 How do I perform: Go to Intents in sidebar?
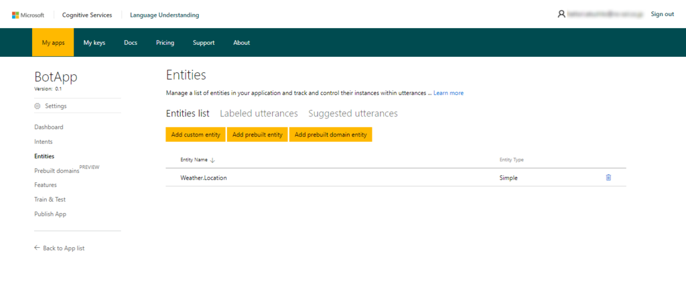coord(44,142)
